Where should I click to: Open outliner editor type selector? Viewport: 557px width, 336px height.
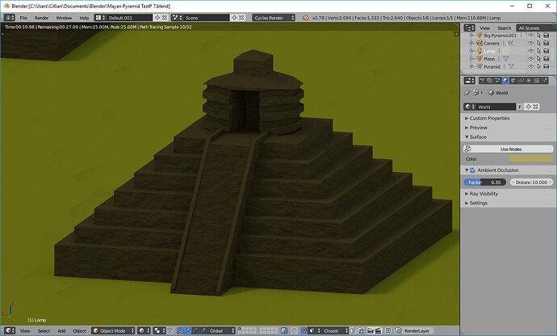(470, 27)
